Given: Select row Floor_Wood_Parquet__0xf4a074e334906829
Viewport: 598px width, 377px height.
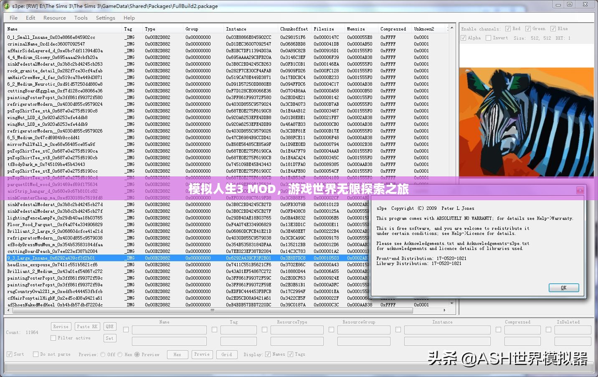Looking at the screenshot, I should click(x=188, y=224).
